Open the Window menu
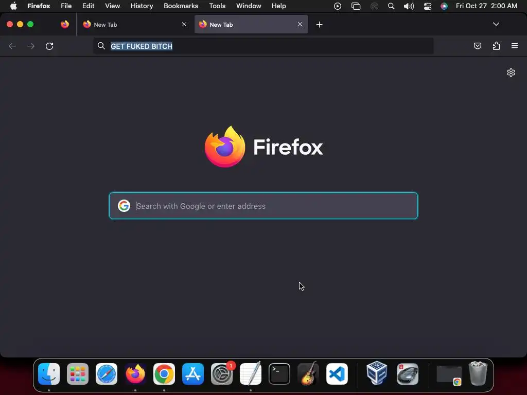Screen dimensions: 527x395 pos(249,6)
